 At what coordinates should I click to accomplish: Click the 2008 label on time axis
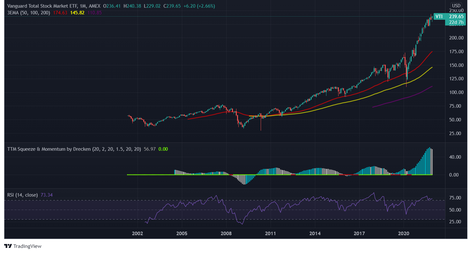(x=226, y=233)
